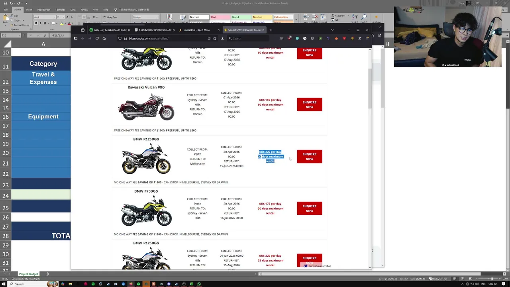Viewport: 510px width, 287px height.
Task: Select the Project Budget sheet tab
Action: pyautogui.click(x=29, y=274)
